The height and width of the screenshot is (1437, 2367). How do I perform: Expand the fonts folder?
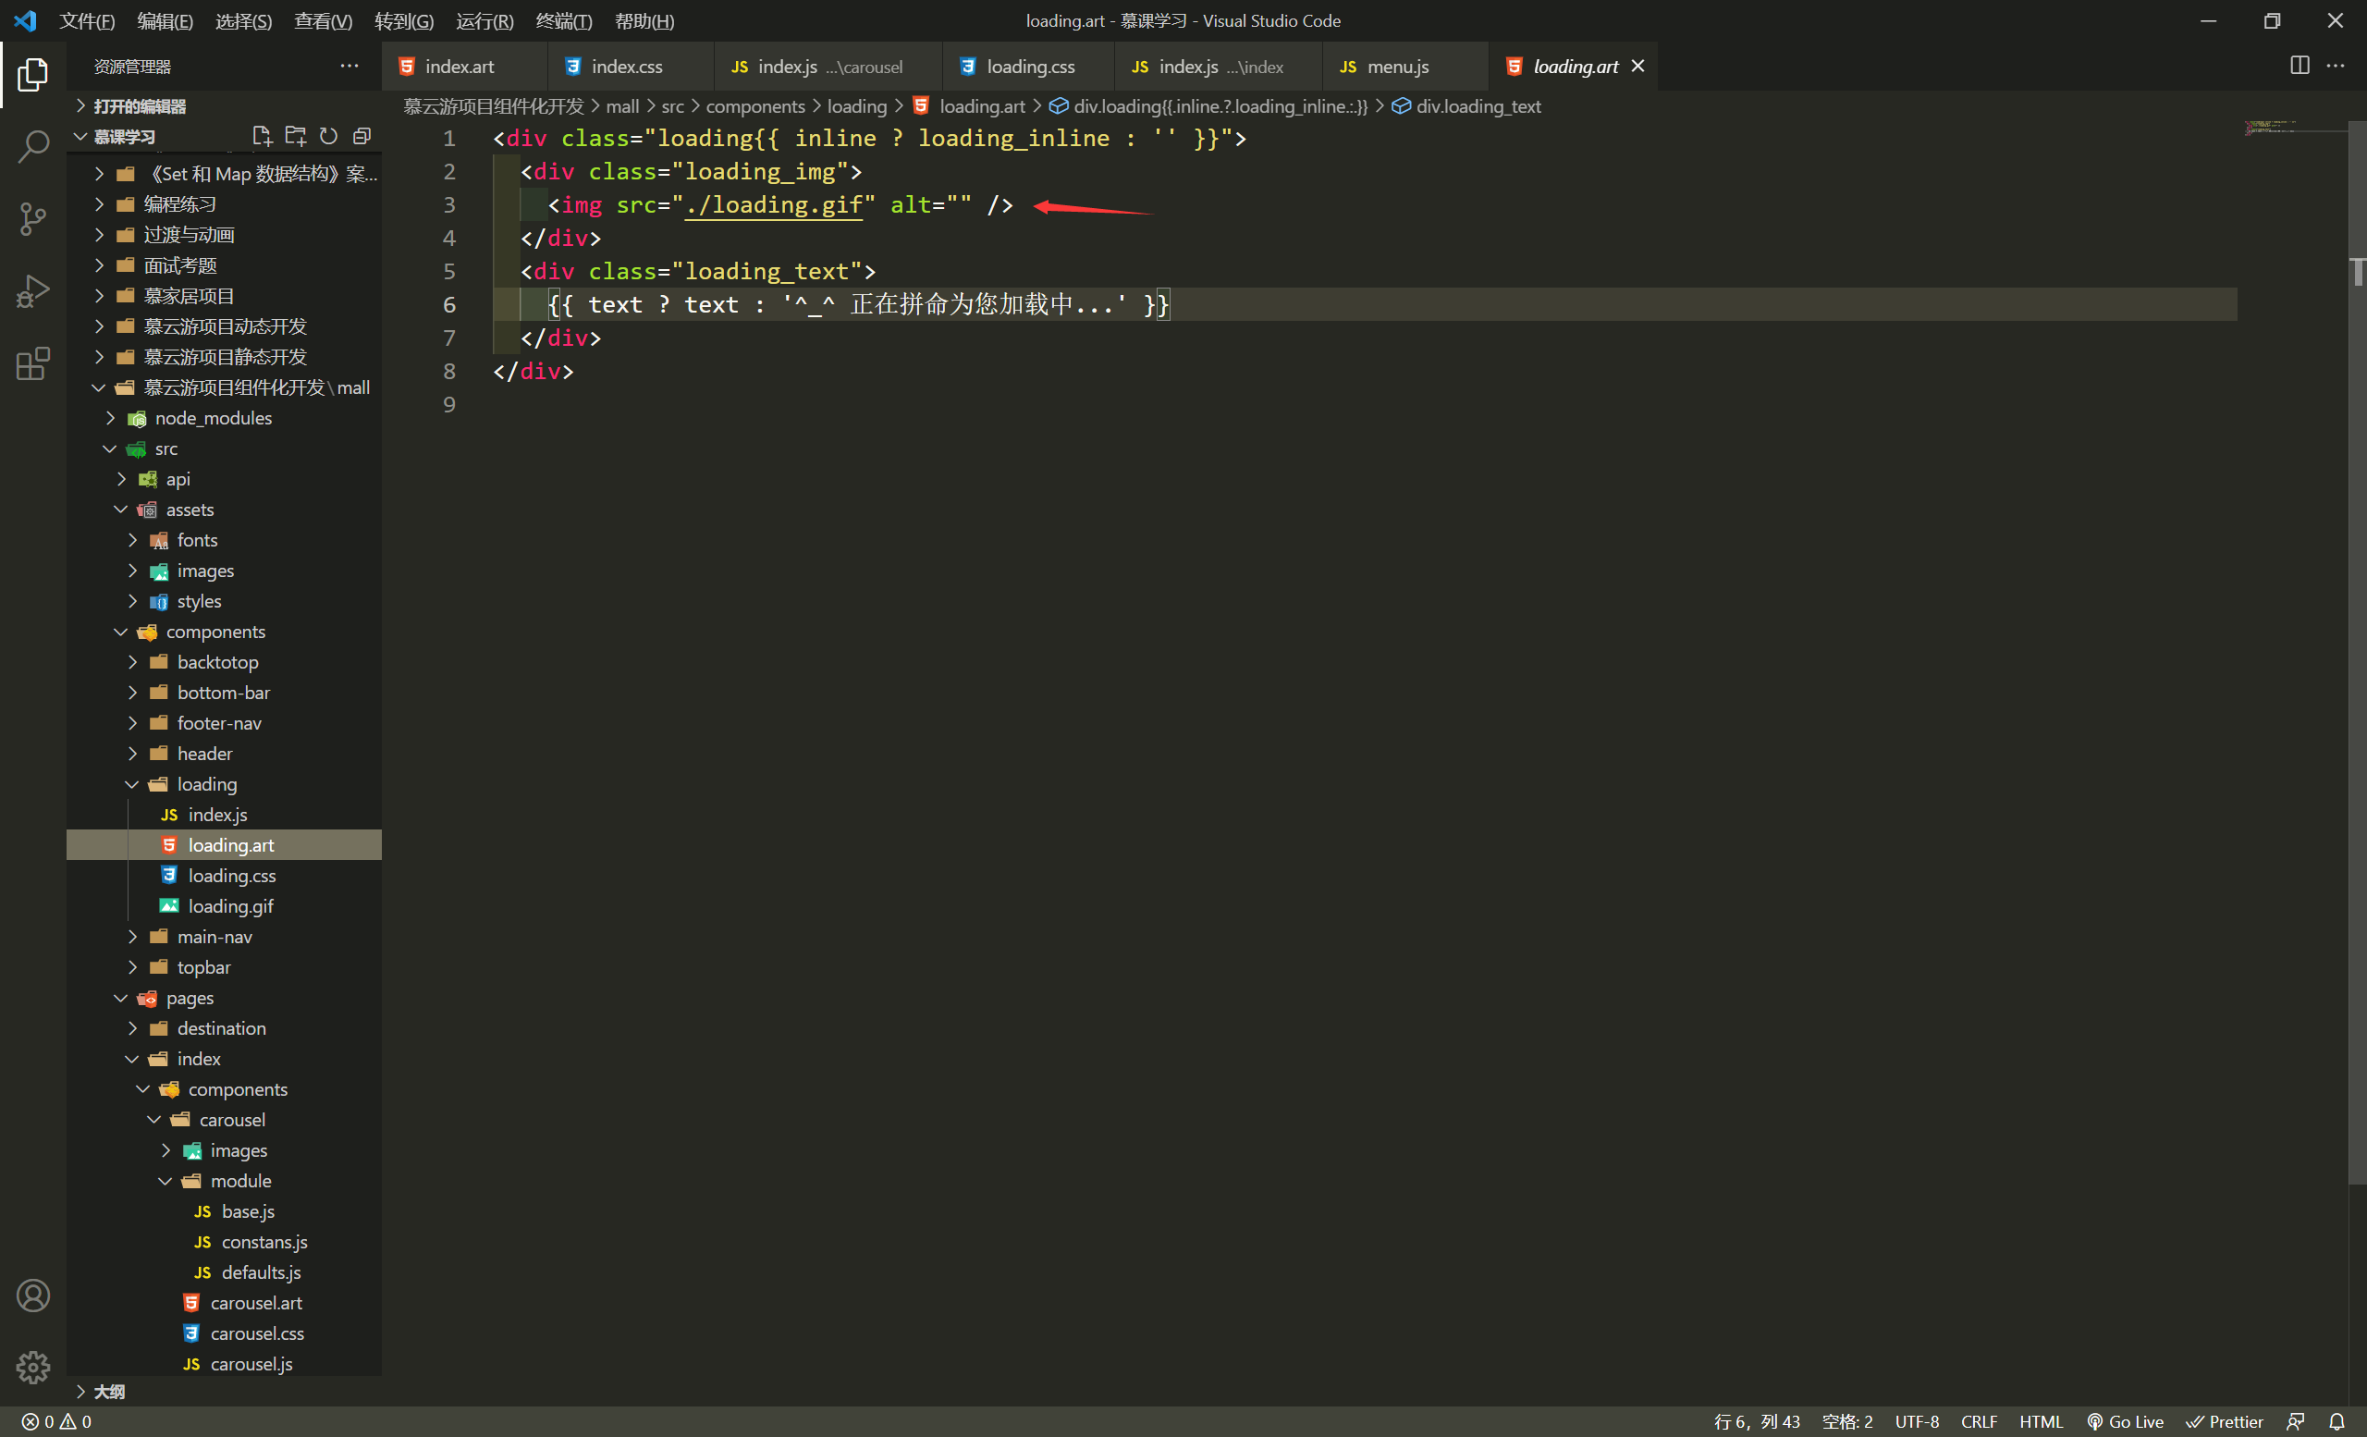(197, 540)
